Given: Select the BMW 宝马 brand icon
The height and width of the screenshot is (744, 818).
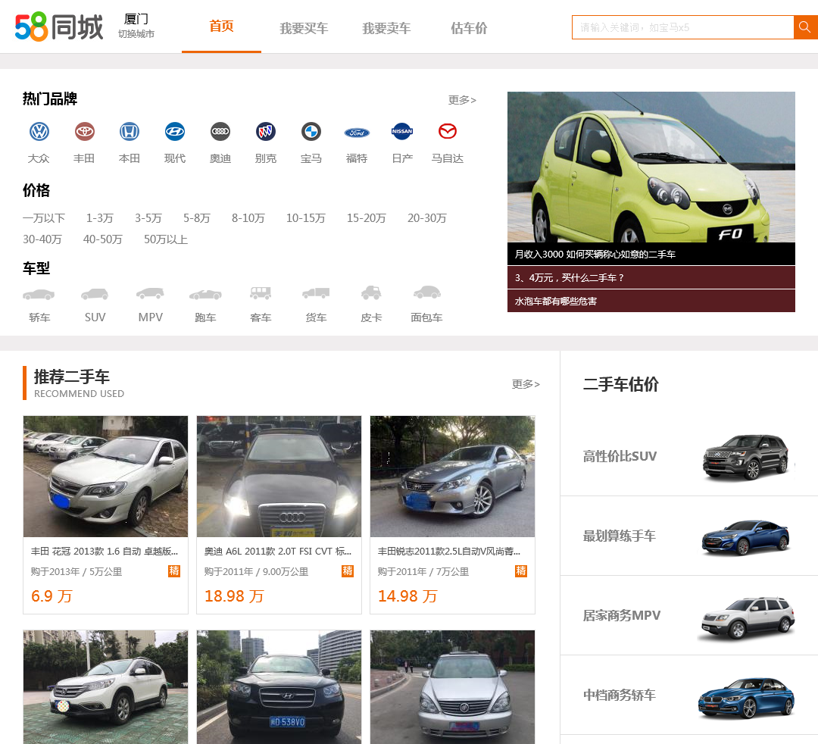Looking at the screenshot, I should [x=311, y=132].
